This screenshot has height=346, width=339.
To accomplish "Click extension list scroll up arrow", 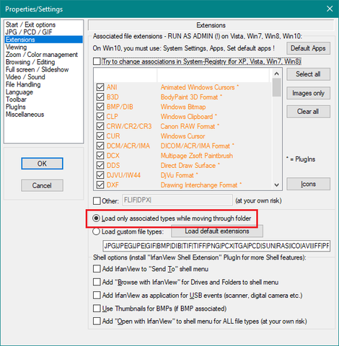I will click(277, 74).
